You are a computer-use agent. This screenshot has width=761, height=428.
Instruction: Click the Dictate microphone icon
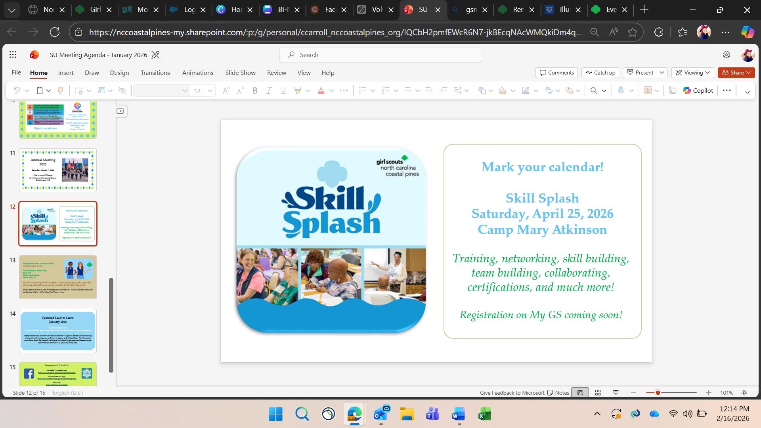coord(621,91)
